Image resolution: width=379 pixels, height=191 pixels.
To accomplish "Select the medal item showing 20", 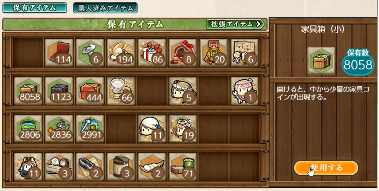I will [214, 53].
